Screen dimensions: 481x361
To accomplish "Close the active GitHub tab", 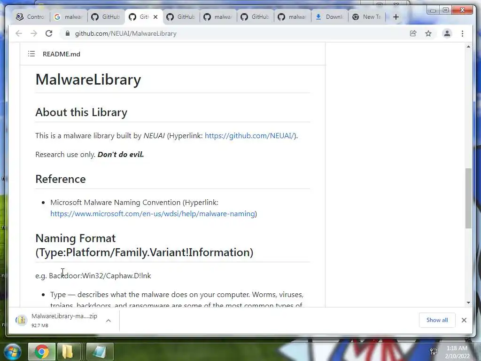I will (x=155, y=17).
